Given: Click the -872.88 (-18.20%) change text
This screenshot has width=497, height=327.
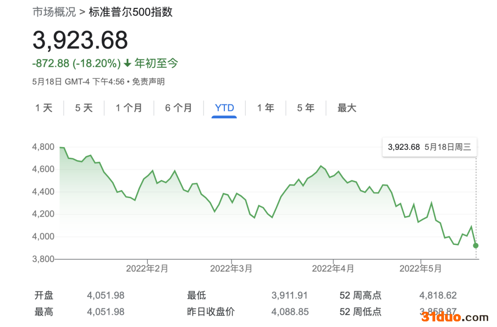Looking at the screenshot, I should (76, 63).
